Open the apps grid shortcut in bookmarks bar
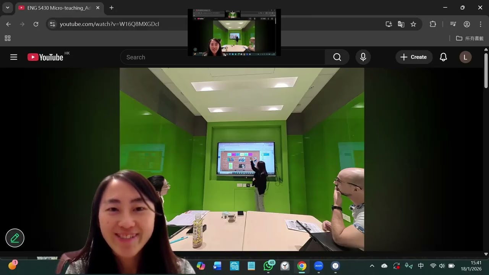 [8, 38]
